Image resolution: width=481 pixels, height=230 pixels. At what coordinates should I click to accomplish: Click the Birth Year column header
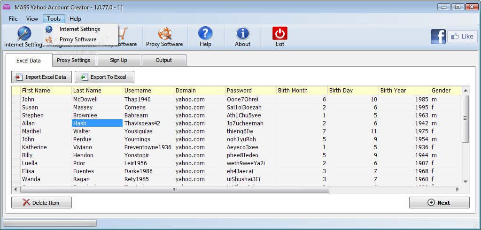[x=404, y=91]
